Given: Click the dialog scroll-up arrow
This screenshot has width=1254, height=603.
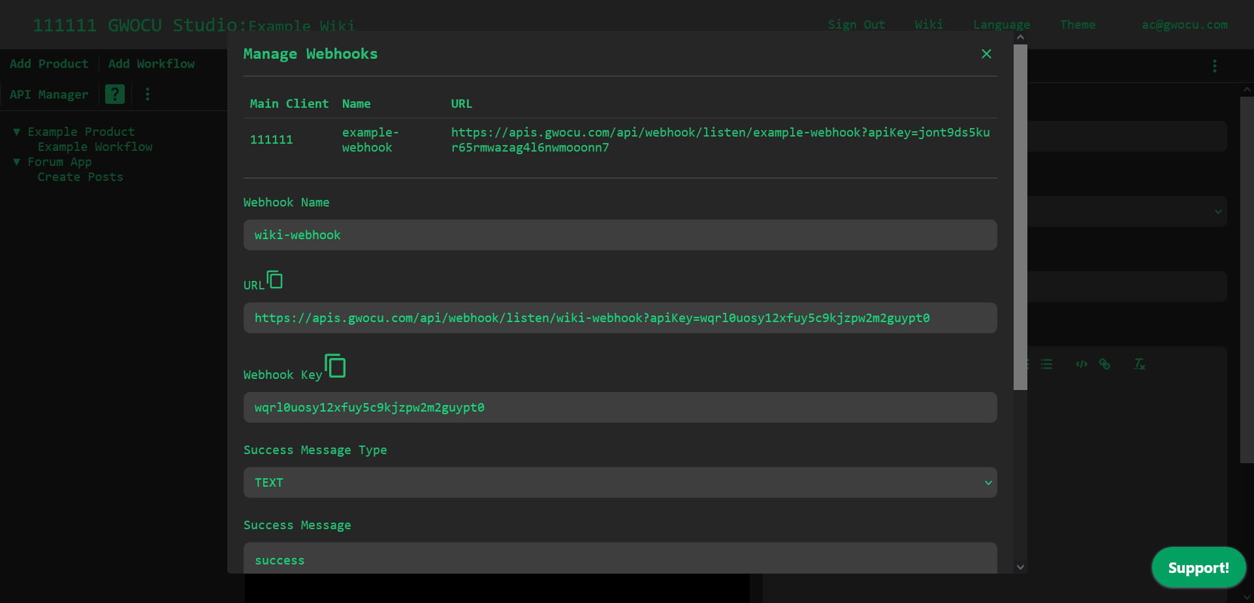Looking at the screenshot, I should click(x=1020, y=37).
